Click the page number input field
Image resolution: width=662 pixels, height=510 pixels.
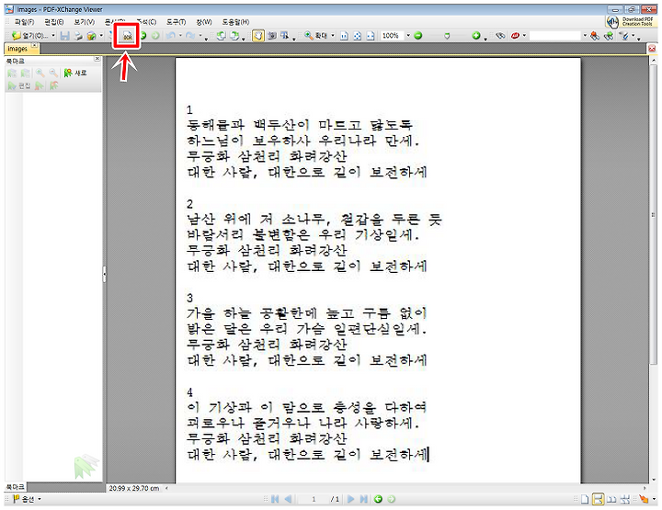tap(314, 500)
